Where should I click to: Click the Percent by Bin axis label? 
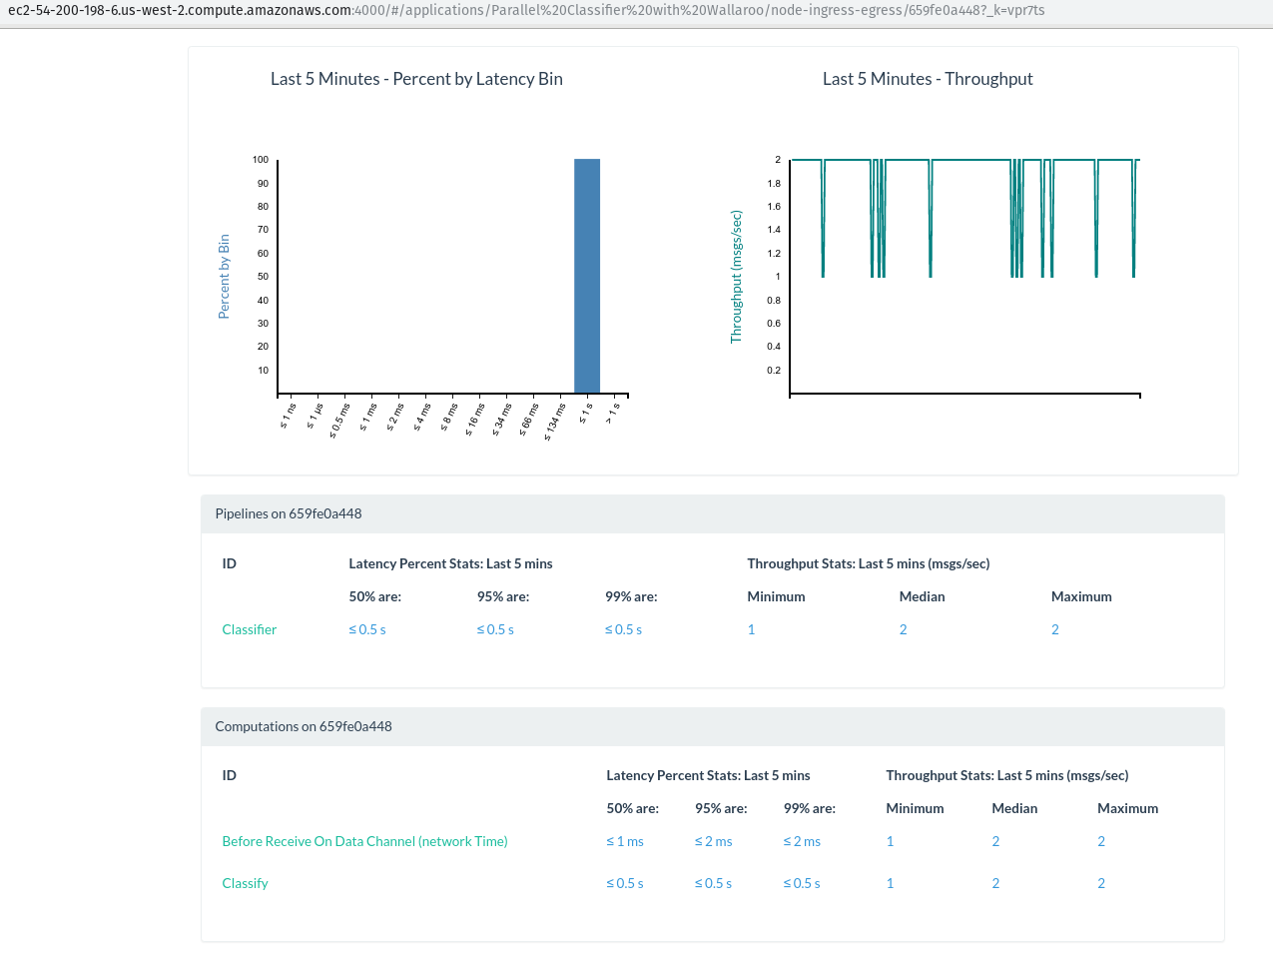tap(224, 277)
